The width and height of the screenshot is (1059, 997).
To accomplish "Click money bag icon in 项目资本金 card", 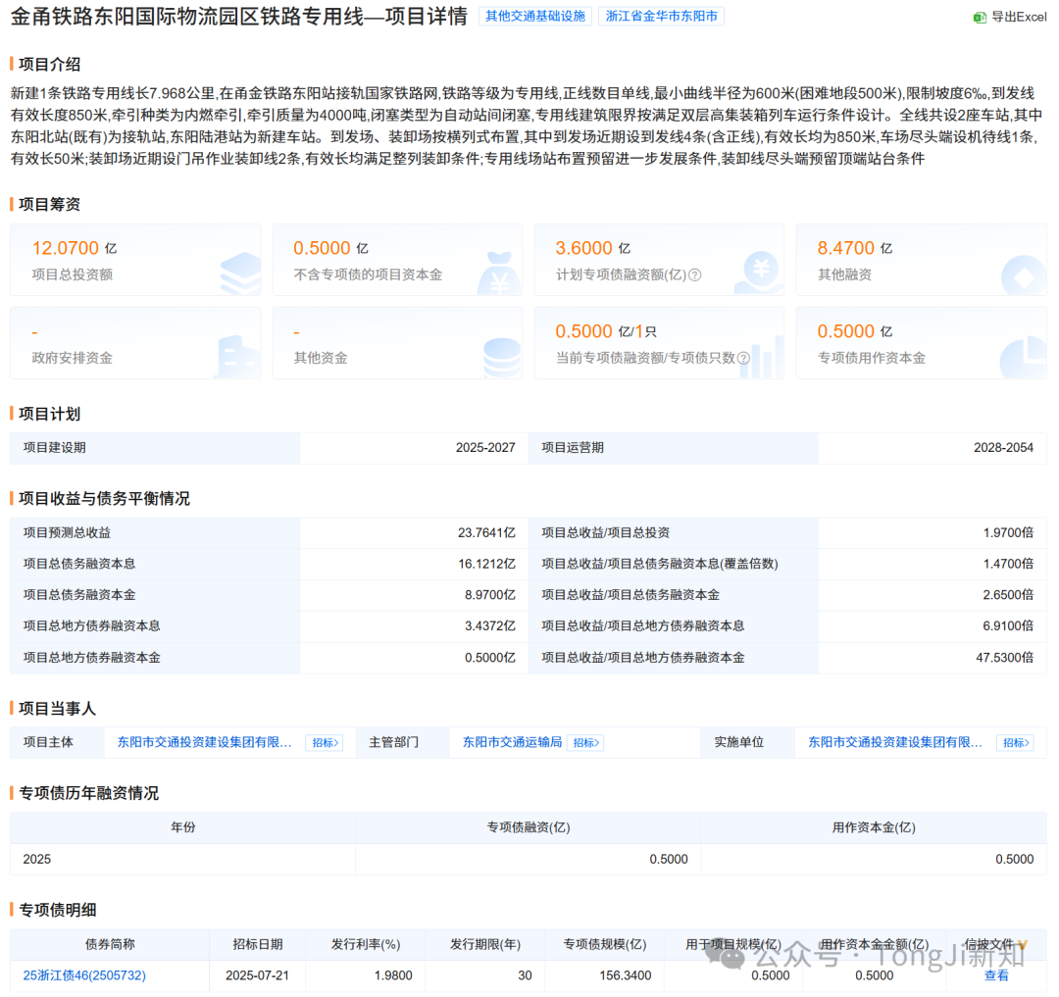I will tap(499, 273).
